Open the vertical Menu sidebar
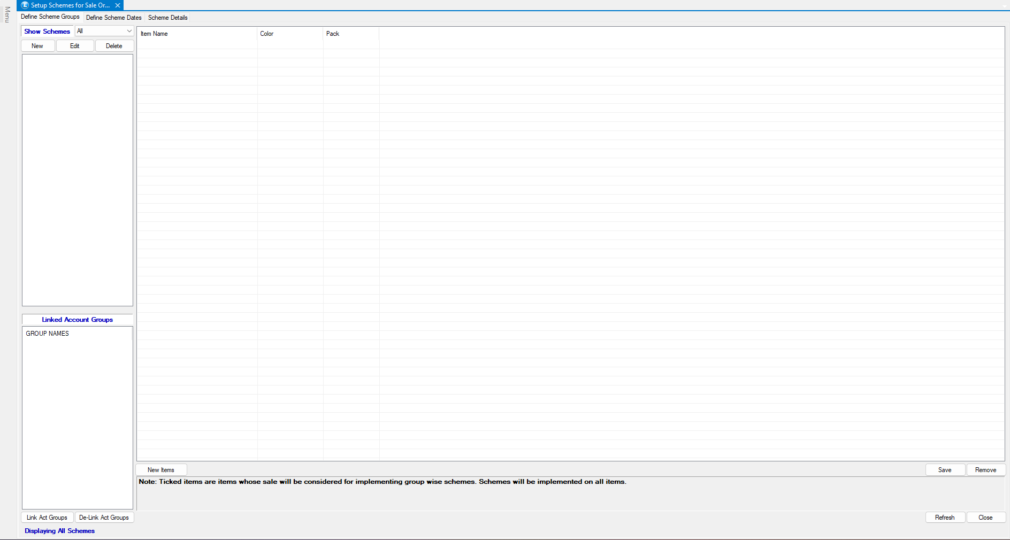Viewport: 1010px width, 540px height. tap(7, 14)
